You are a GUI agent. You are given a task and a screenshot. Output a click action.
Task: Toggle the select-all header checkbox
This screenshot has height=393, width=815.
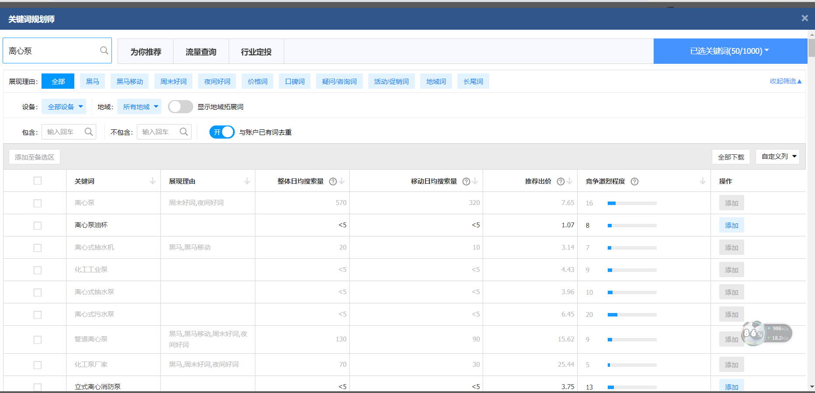tap(38, 181)
